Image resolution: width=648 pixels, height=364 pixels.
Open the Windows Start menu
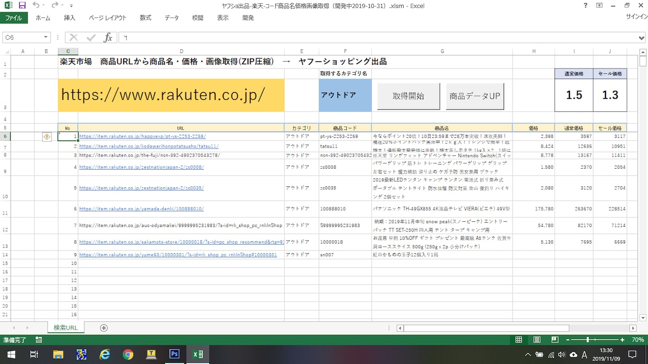(x=10, y=354)
